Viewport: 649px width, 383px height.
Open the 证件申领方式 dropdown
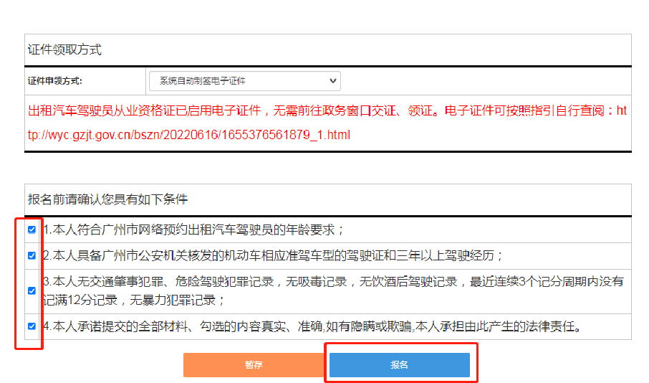[x=244, y=81]
